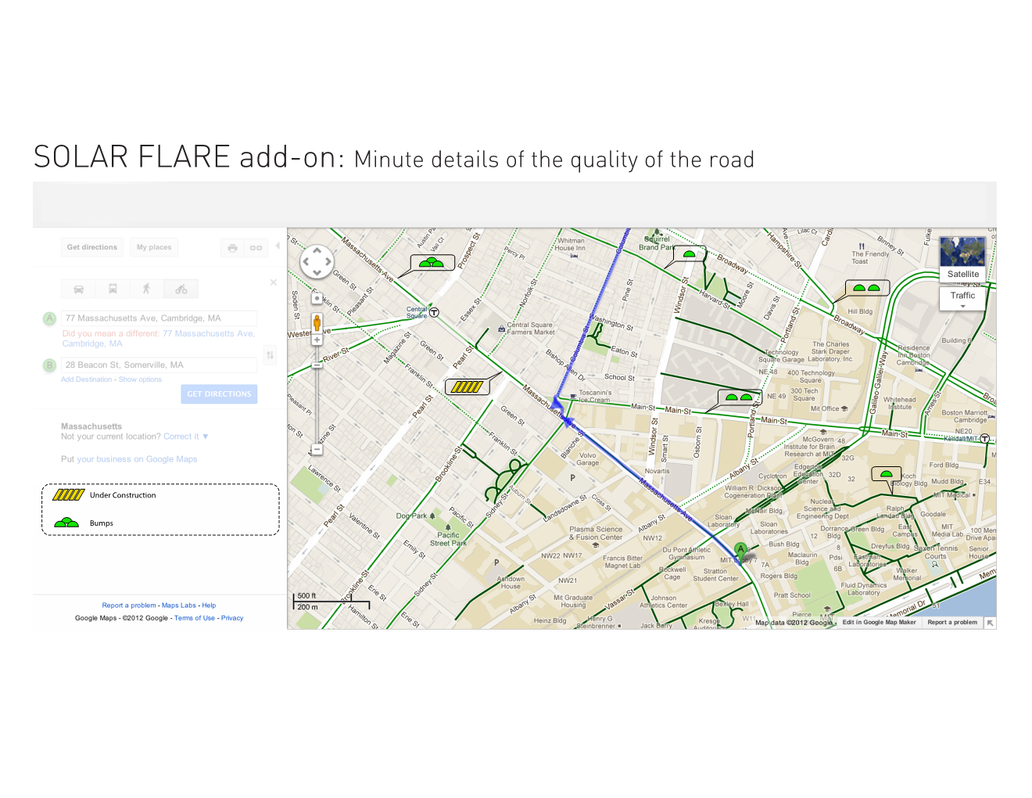Click the start address field 77 Massachusetts Ave

pos(160,318)
